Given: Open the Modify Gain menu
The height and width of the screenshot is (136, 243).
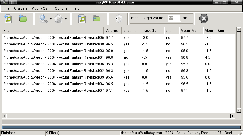Looking at the screenshot, I should pyautogui.click(x=41, y=8).
